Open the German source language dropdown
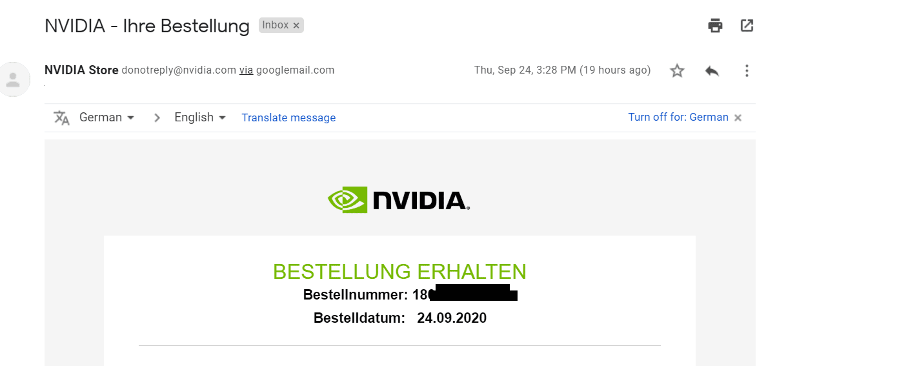 106,117
